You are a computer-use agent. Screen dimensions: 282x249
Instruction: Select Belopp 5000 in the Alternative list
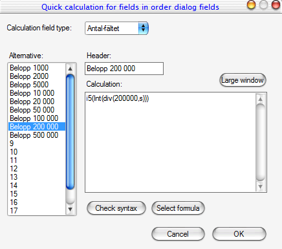coord(37,85)
